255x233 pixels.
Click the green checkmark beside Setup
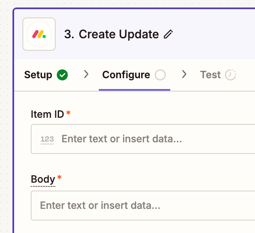point(62,75)
